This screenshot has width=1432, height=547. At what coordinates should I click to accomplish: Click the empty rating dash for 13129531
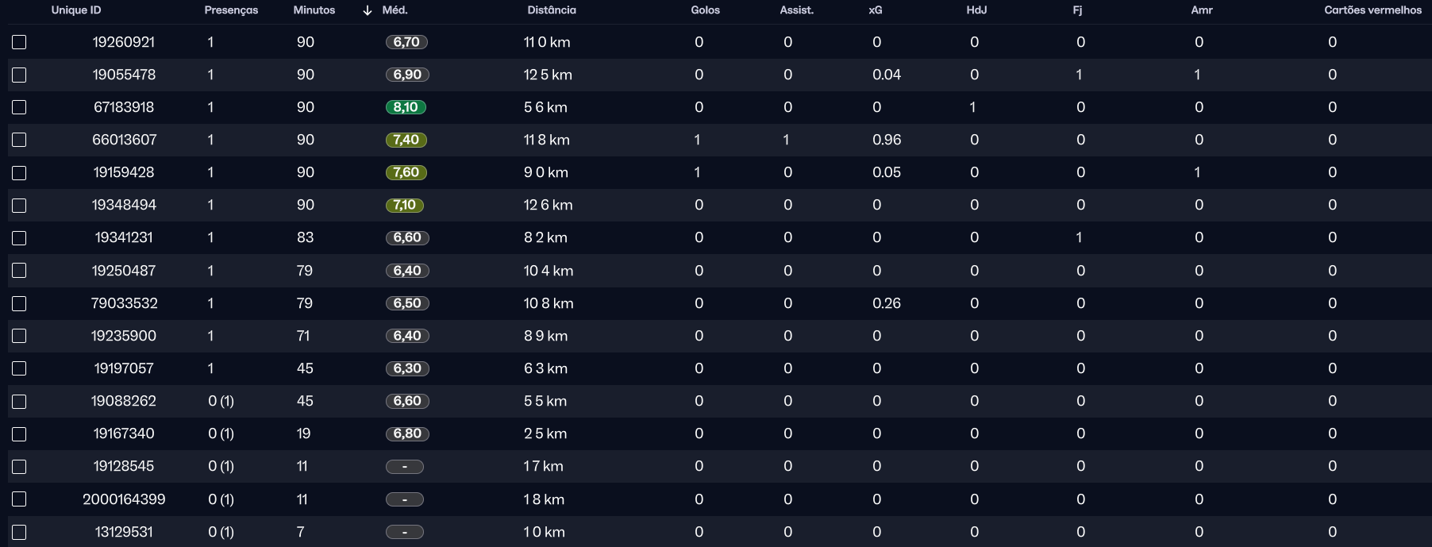click(x=405, y=532)
